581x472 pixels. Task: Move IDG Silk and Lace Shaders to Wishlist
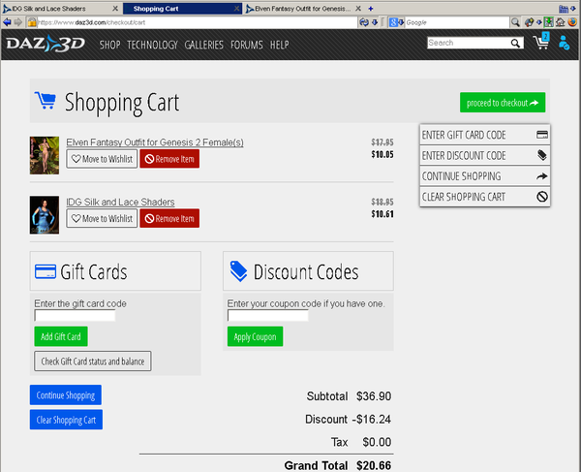click(102, 218)
